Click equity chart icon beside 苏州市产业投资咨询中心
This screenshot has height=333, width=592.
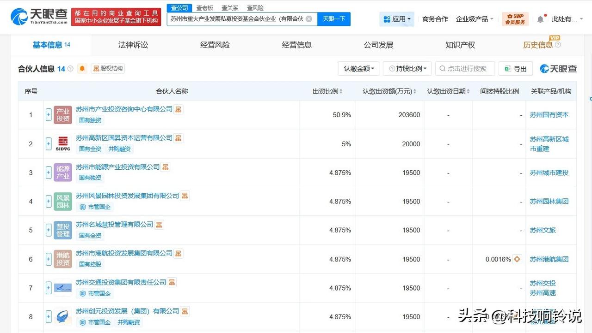[179, 109]
